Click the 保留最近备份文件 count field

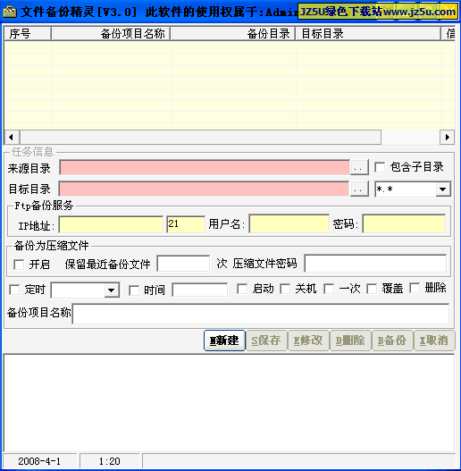point(183,264)
